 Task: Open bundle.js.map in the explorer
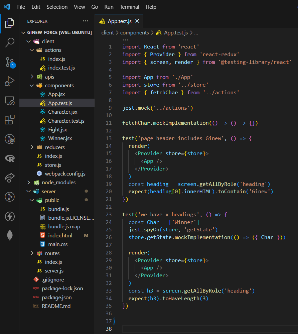point(57,227)
